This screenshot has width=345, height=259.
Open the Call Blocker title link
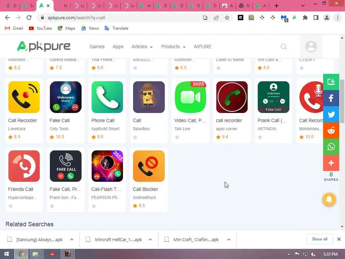[x=146, y=190]
